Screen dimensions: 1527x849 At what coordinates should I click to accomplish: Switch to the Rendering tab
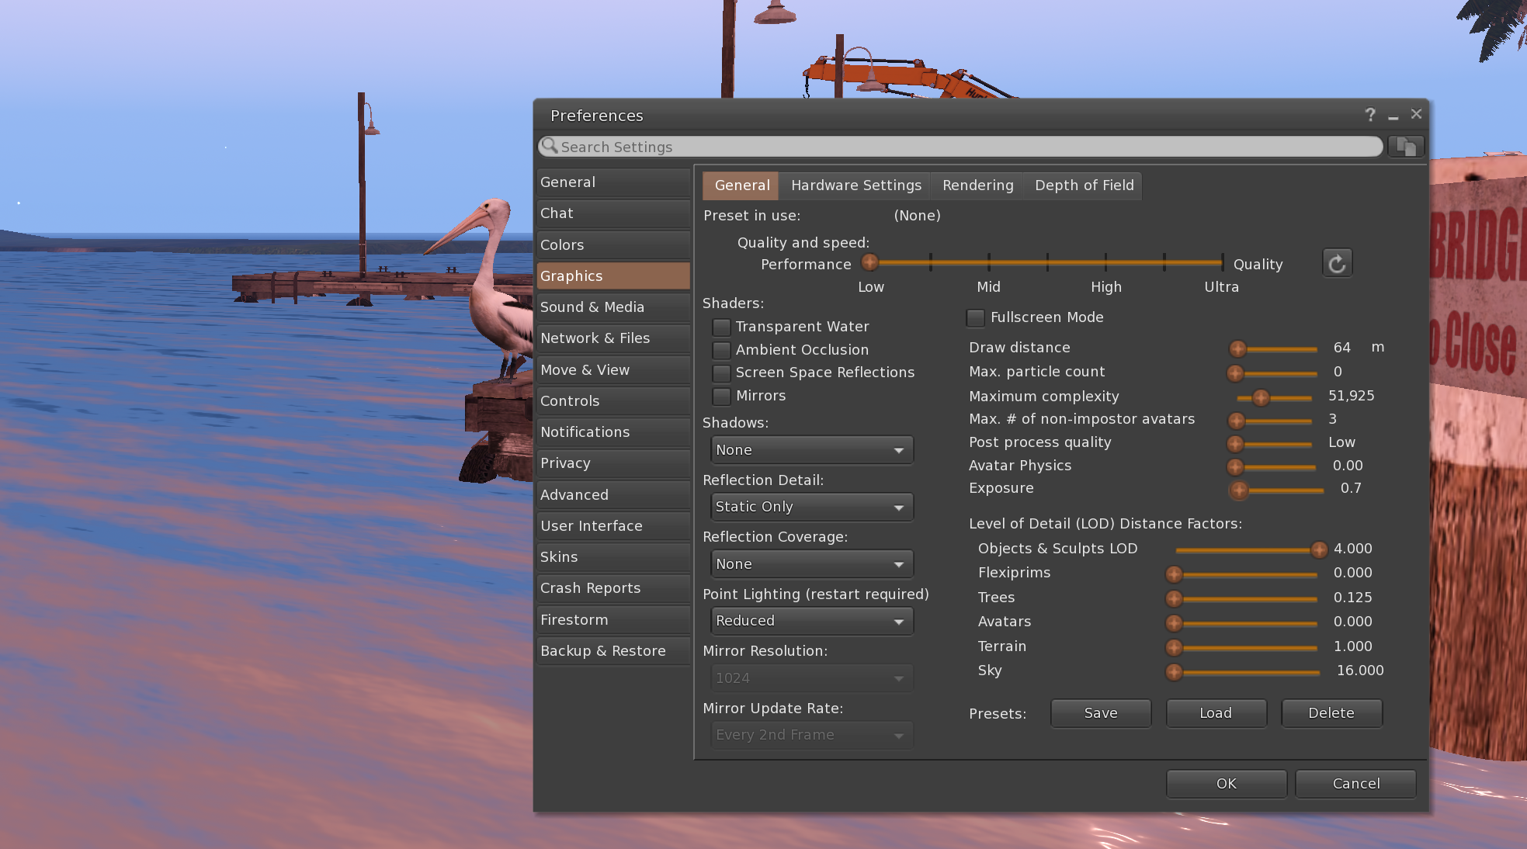(977, 185)
